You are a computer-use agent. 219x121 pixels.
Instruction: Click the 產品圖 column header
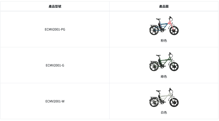point(164,6)
